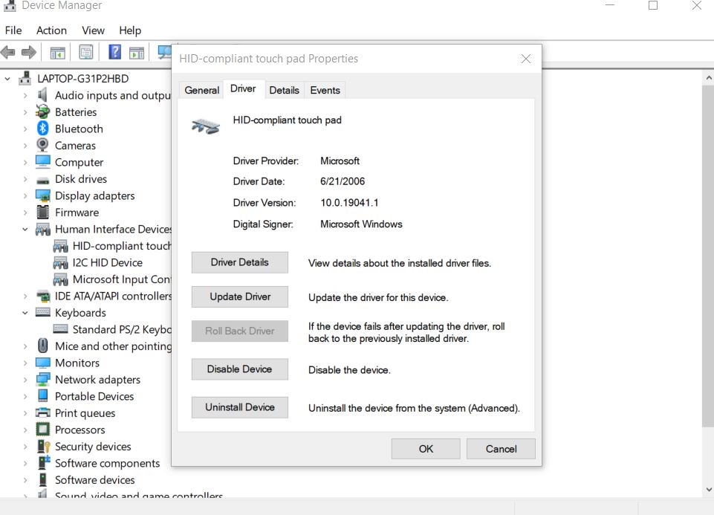The height and width of the screenshot is (515, 714).
Task: Select Standard PS/2 Keyboard tree item
Action: [x=112, y=329]
